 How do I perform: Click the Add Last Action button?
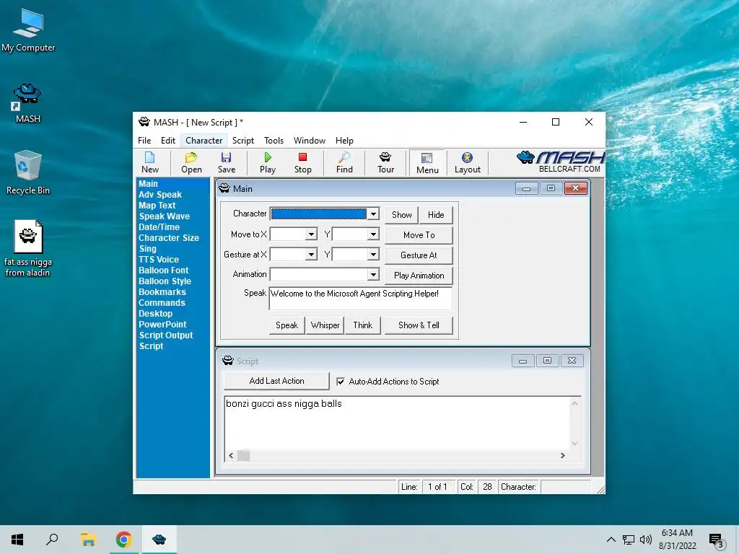click(276, 381)
